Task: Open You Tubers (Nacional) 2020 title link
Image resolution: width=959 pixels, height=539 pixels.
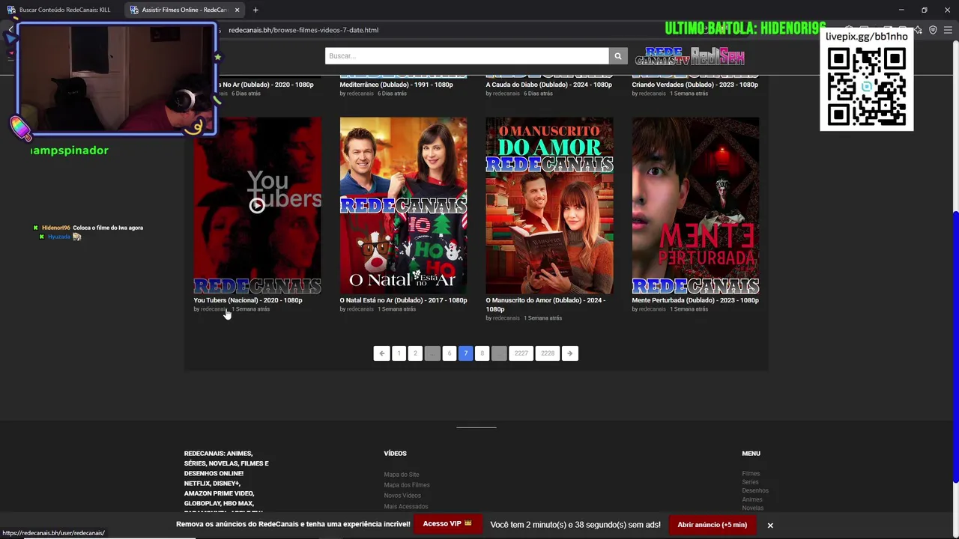Action: [x=248, y=300]
